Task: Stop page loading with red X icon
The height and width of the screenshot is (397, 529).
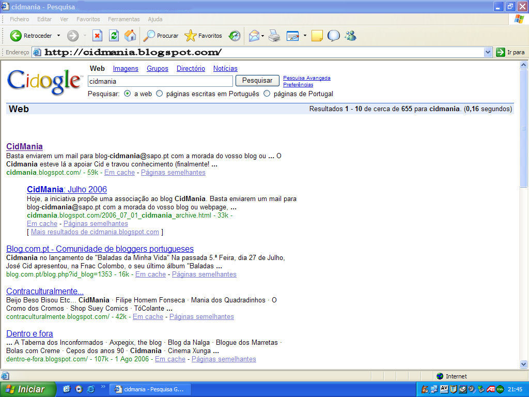Action: [x=97, y=36]
